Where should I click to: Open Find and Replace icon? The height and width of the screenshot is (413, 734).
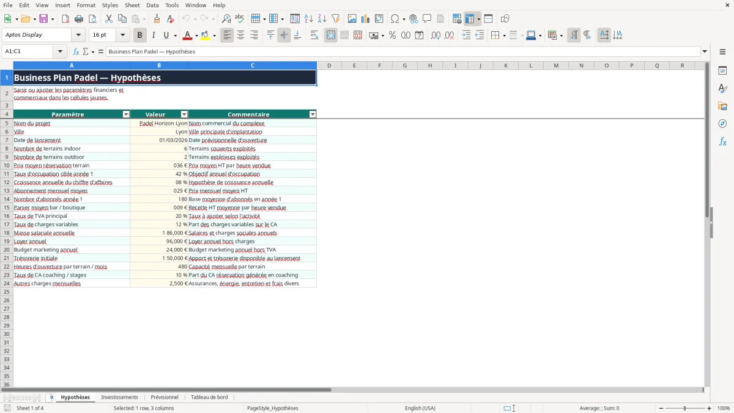(x=226, y=19)
